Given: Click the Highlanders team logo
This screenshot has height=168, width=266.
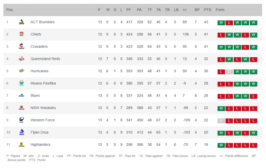Looking at the screenshot, I should [x=21, y=144].
